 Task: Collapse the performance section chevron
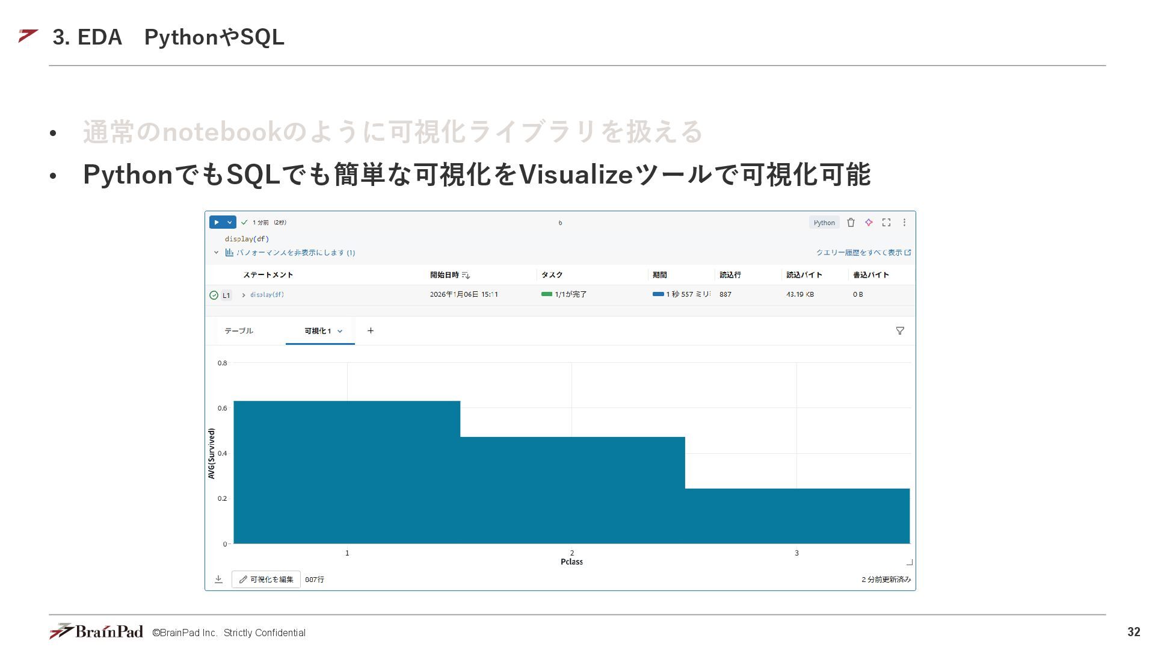(216, 253)
